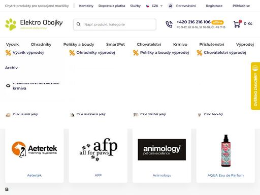Expand the CZK currency dropdown
Viewport: 260px width, 195px height.
(154, 6)
